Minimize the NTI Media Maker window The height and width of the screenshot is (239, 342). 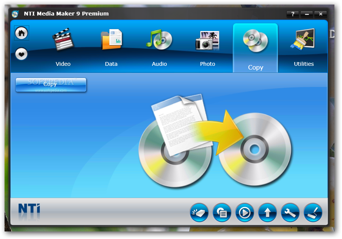[x=307, y=14]
